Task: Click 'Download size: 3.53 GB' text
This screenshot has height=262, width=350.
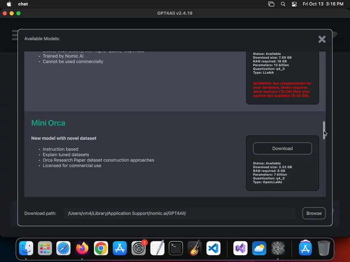Action: (x=272, y=167)
